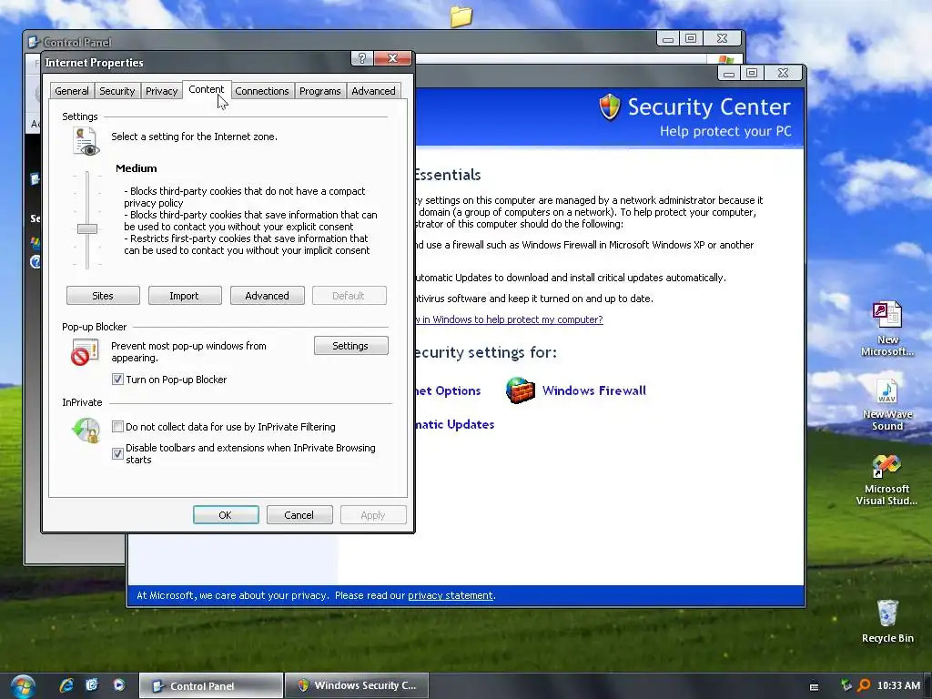Screen dimensions: 932x699
Task: Click the help question mark in Internet Properties
Action: click(x=361, y=57)
